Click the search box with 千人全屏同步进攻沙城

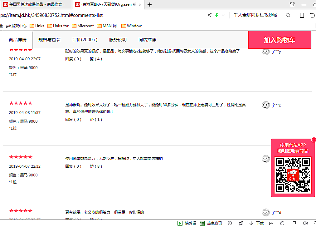[x=255, y=15]
